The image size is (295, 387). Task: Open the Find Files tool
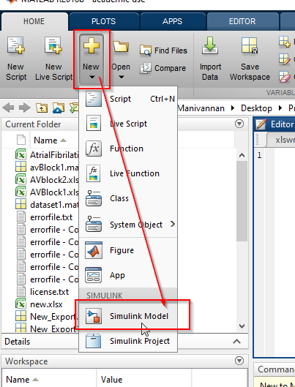coord(163,50)
